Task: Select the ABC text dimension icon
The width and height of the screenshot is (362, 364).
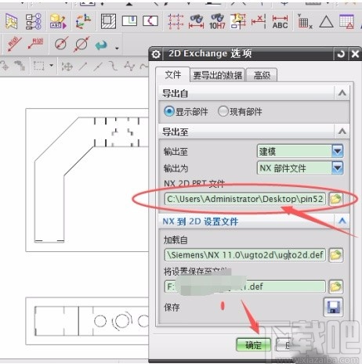Action: pyautogui.click(x=280, y=22)
